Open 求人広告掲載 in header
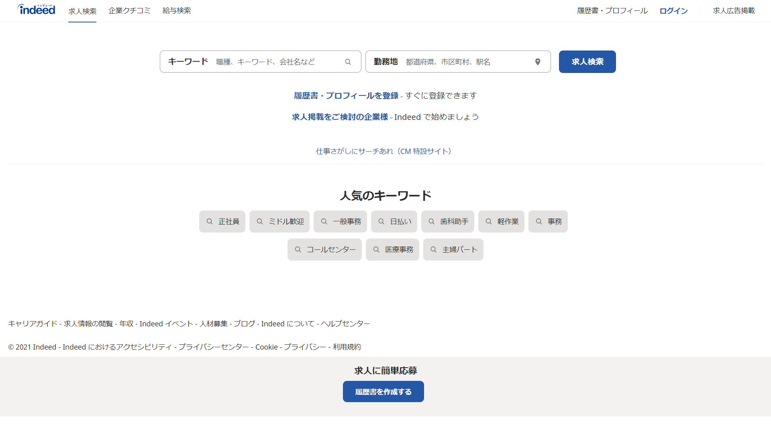This screenshot has width=771, height=433. click(734, 11)
